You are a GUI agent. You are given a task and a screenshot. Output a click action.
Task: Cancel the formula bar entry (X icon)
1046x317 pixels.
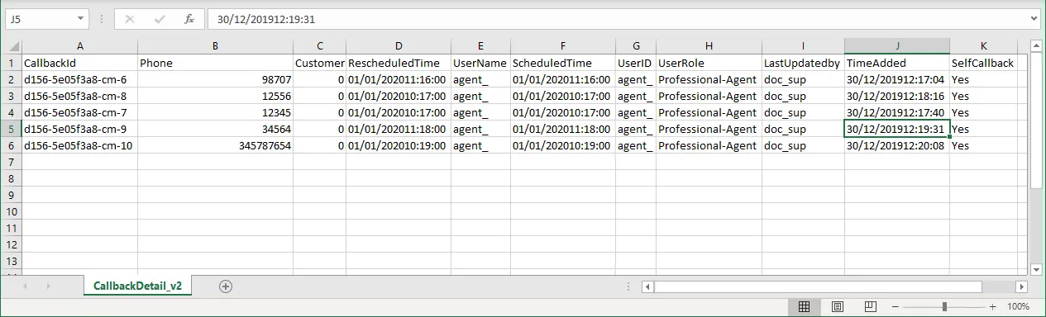130,18
